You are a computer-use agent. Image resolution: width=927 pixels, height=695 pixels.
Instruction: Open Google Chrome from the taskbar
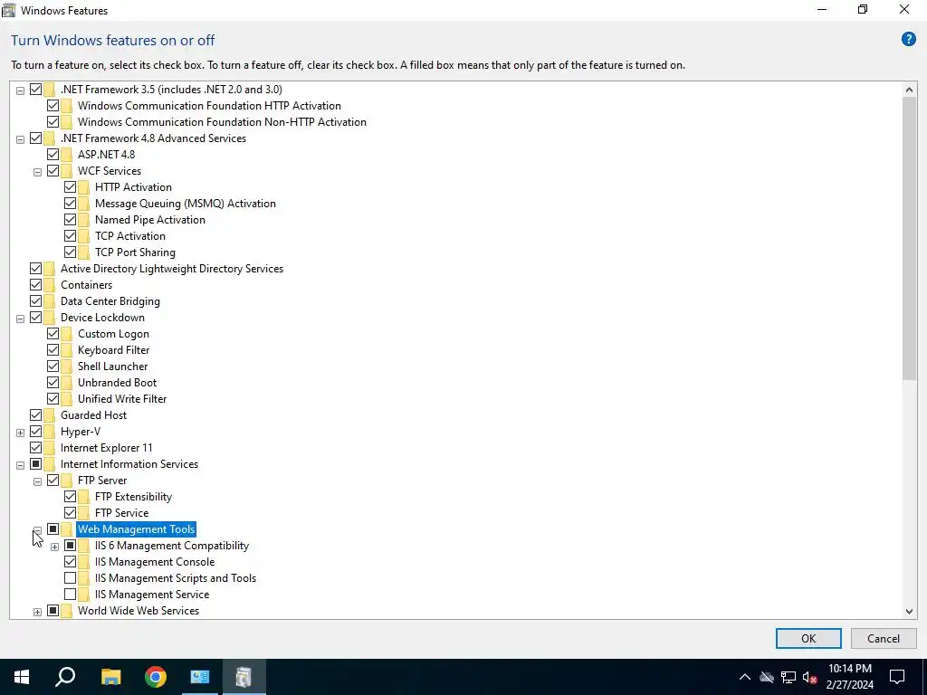point(156,677)
